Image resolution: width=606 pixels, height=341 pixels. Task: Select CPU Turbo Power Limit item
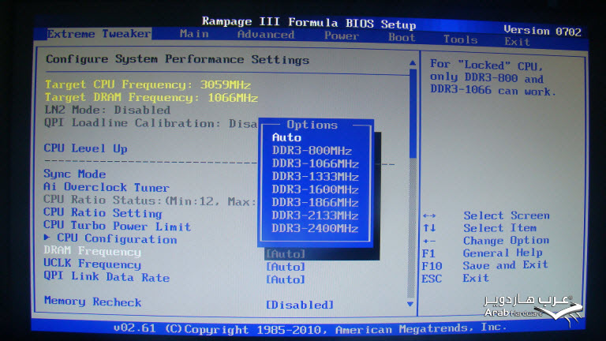(117, 226)
